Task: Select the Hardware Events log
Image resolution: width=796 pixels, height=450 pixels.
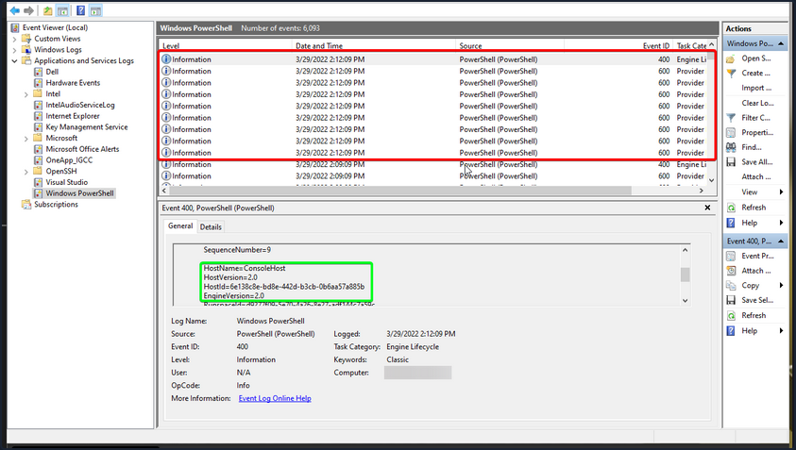Action: point(73,83)
